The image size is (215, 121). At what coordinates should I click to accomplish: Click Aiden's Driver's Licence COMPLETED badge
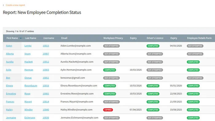pyautogui.click(x=153, y=46)
